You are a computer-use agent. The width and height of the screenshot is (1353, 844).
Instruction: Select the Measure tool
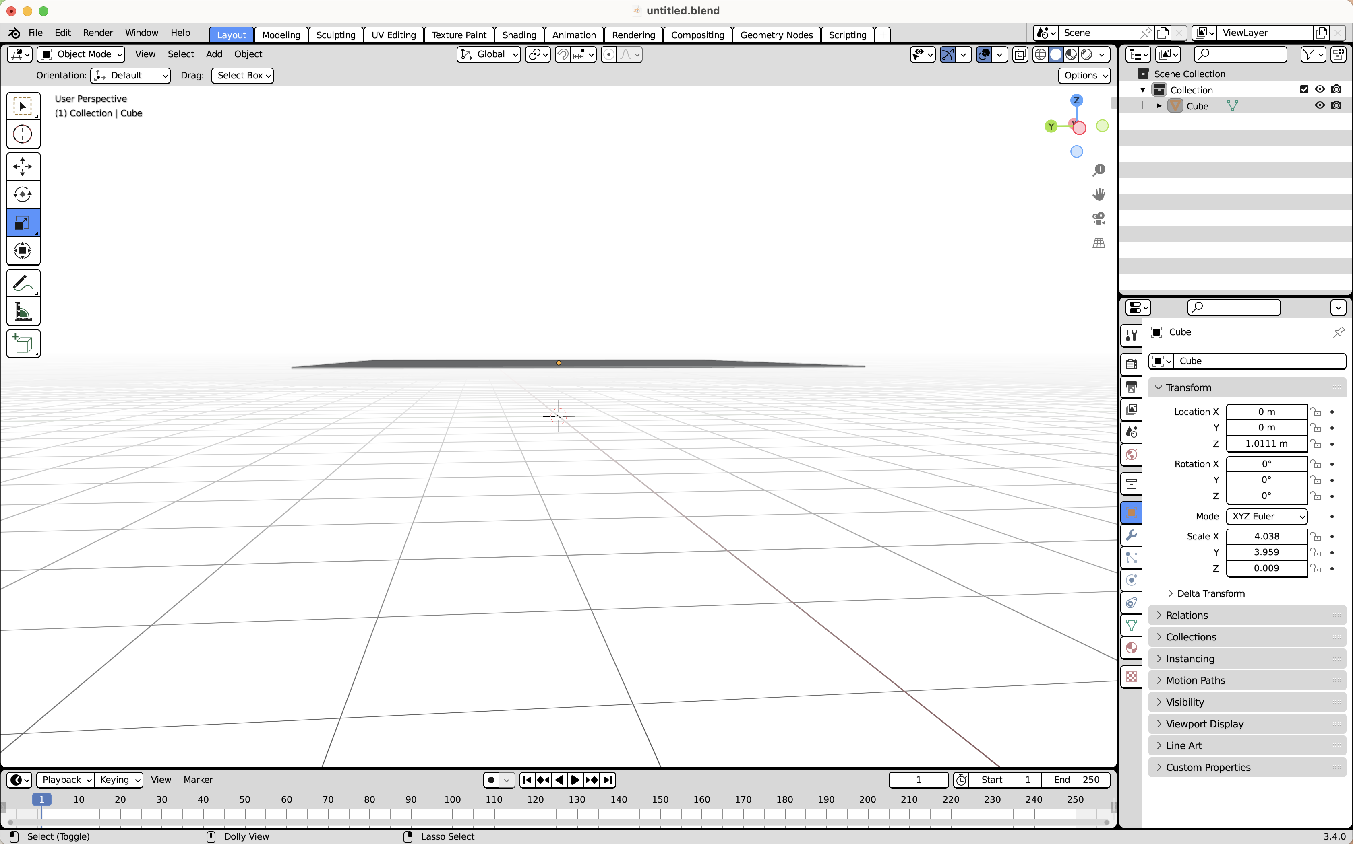click(23, 311)
